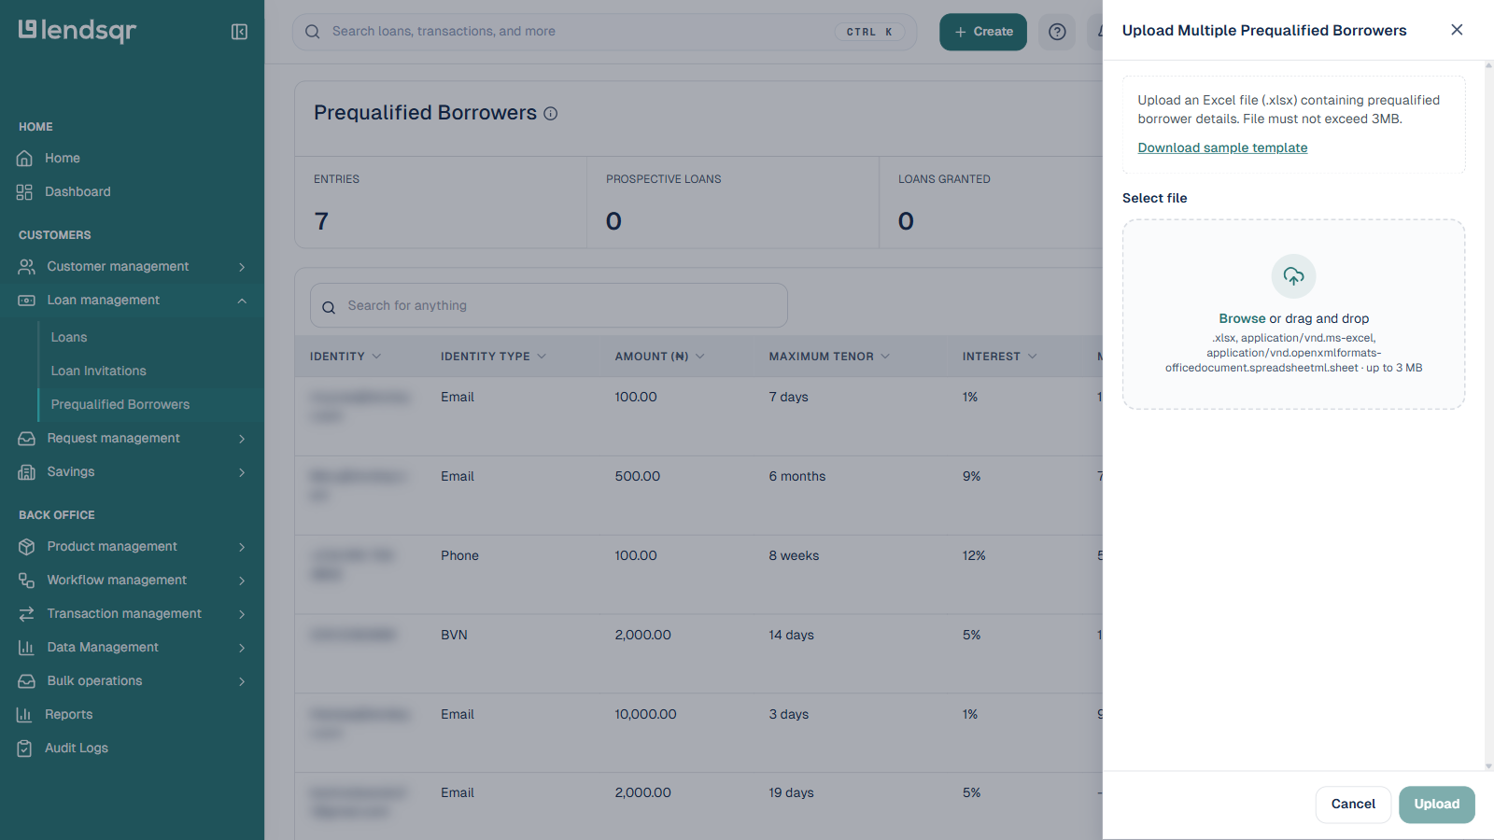Close the upload panel with X
The image size is (1494, 840).
[x=1457, y=30]
